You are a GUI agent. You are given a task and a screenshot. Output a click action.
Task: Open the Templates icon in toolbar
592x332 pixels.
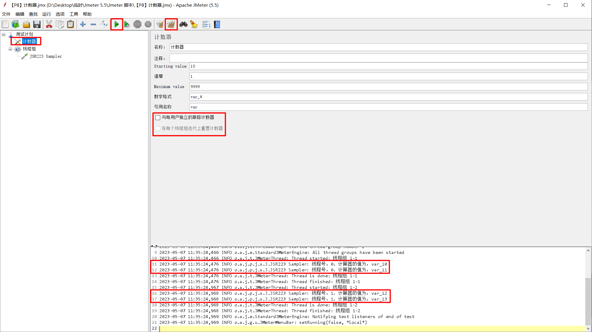15,24
